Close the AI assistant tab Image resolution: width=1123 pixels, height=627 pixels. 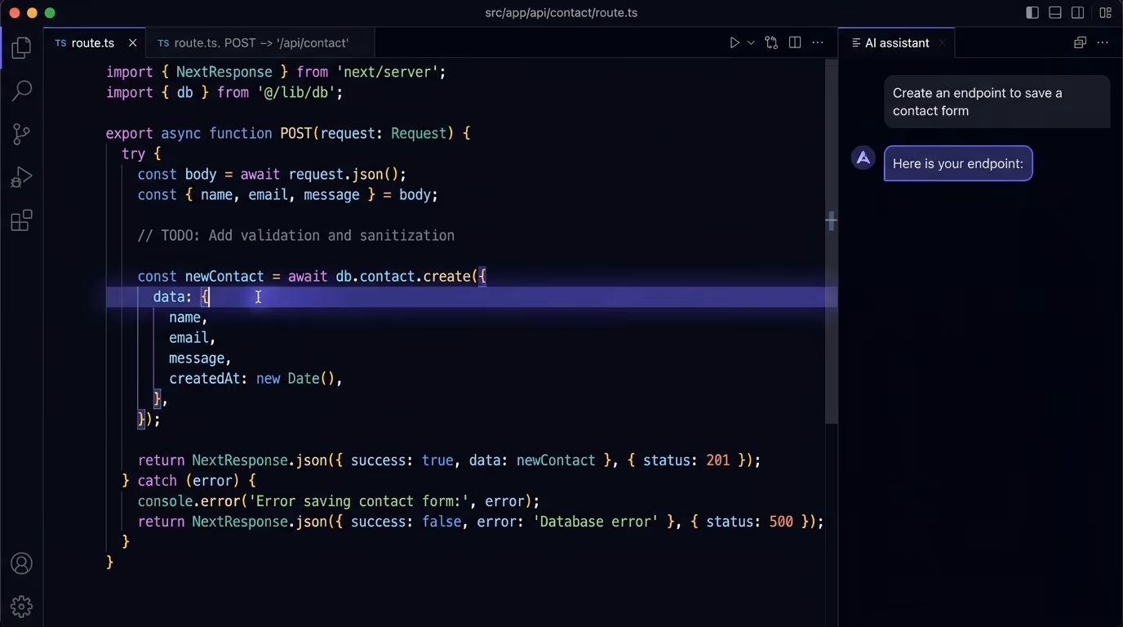[x=942, y=42]
